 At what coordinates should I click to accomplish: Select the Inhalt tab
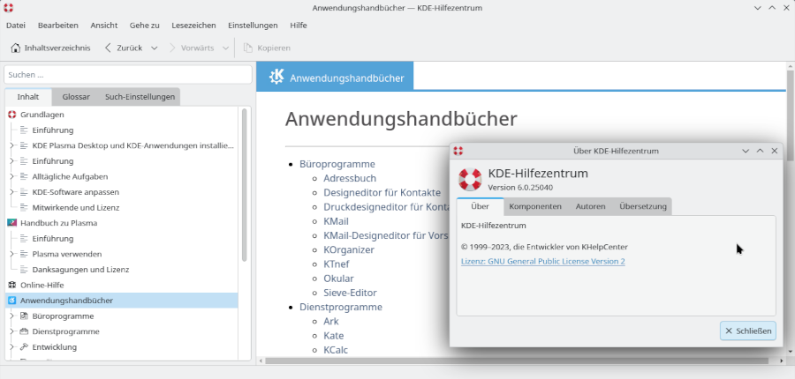pyautogui.click(x=28, y=97)
